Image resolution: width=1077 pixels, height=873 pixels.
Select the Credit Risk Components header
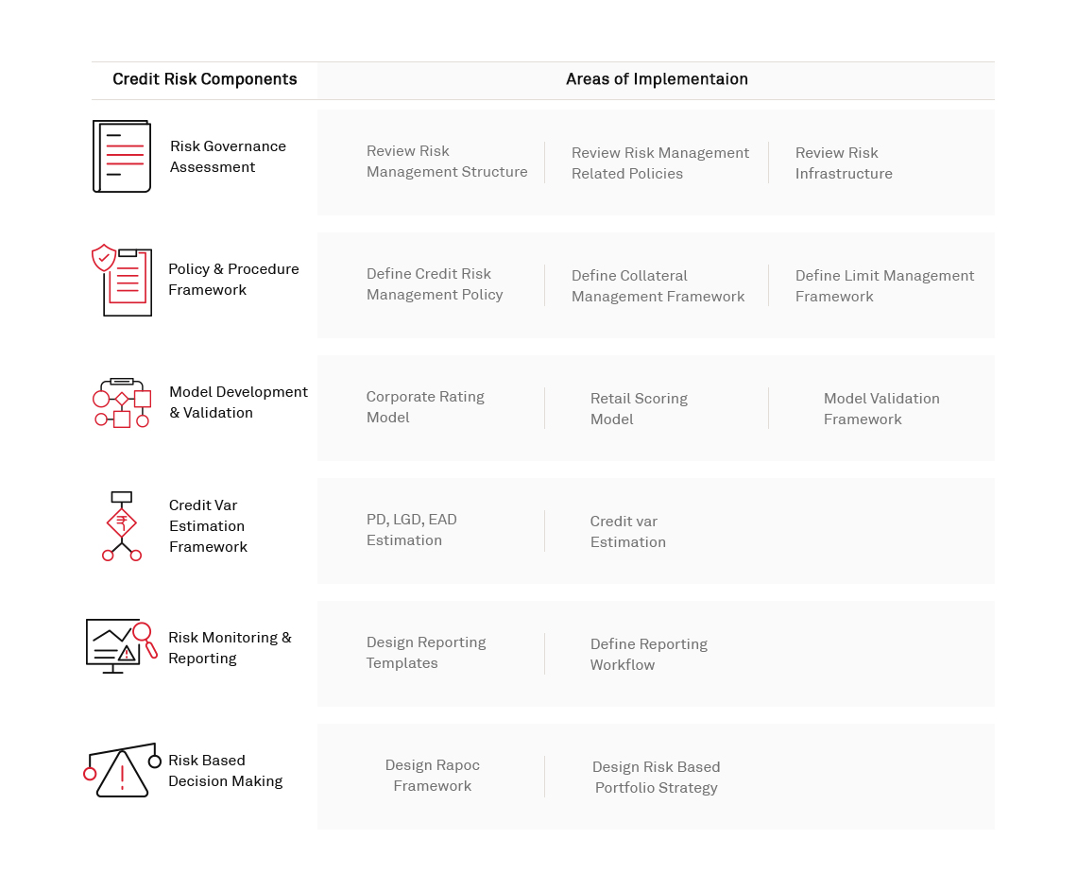(x=205, y=79)
